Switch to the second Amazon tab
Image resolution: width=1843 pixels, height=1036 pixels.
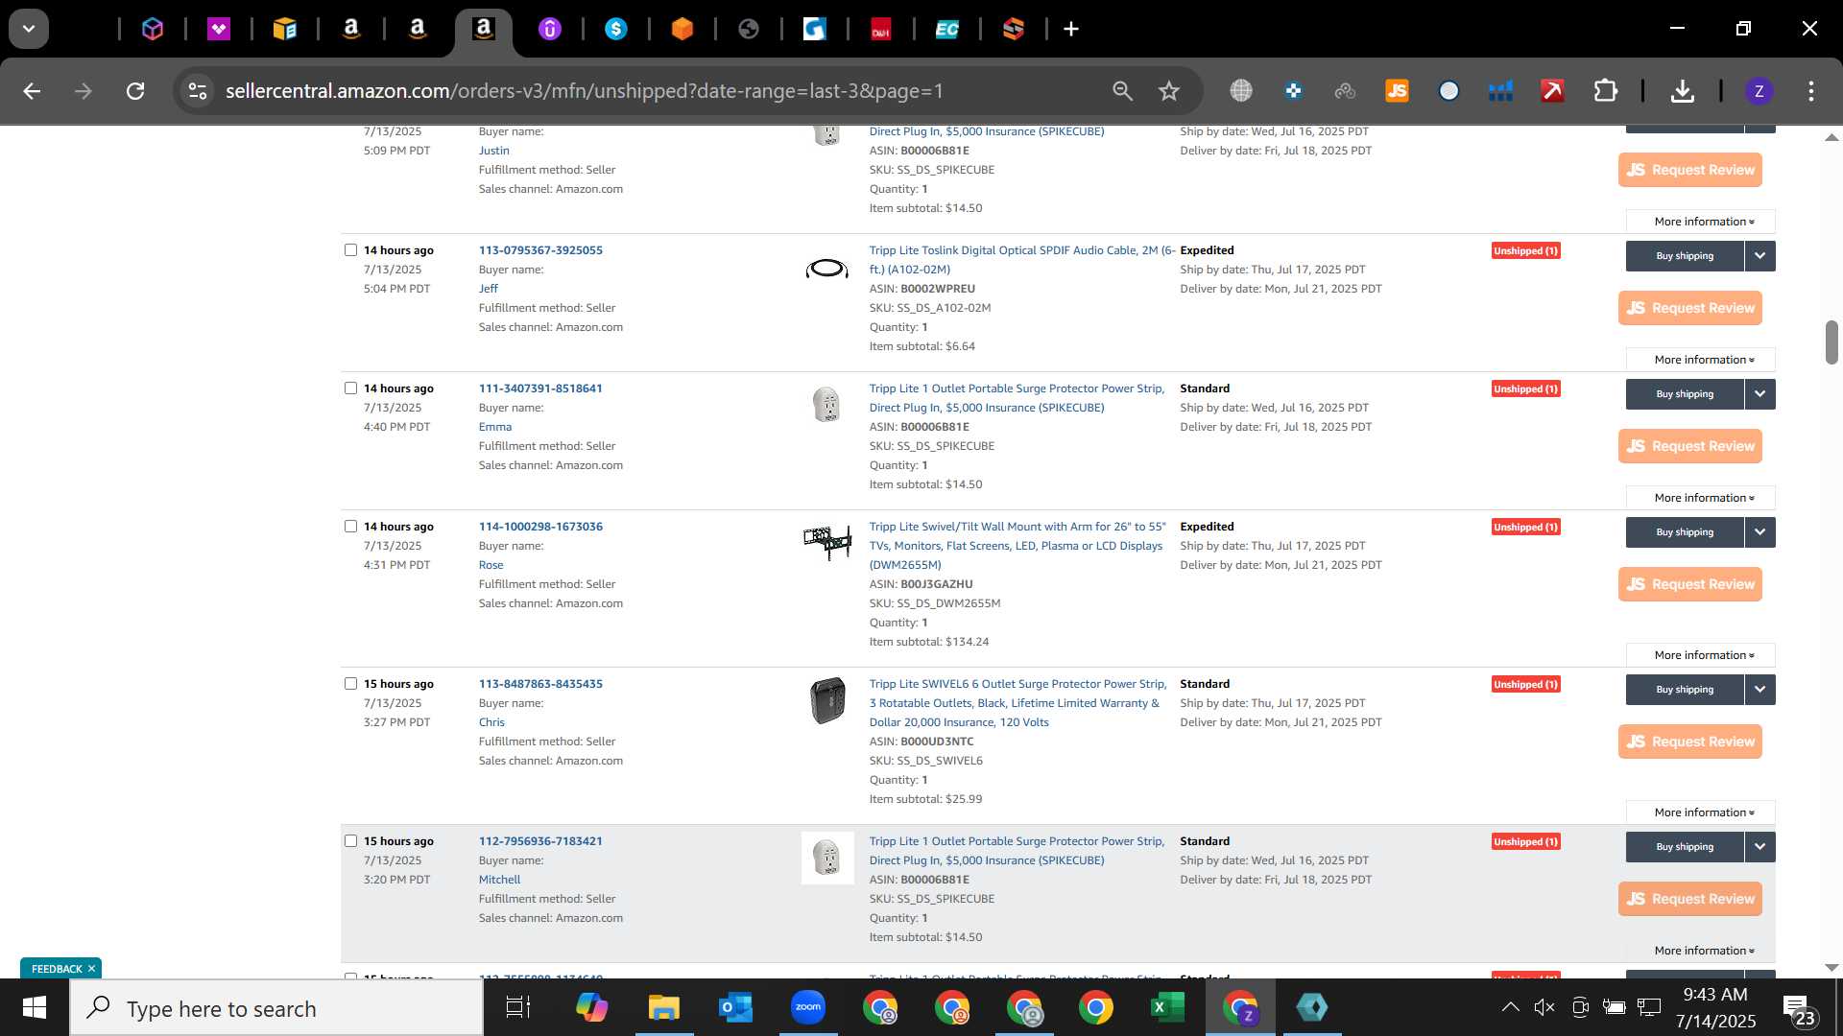(418, 29)
